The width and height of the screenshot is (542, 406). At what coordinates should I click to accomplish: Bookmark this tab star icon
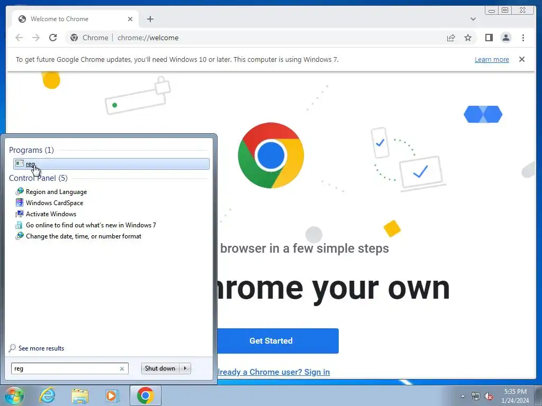pyautogui.click(x=468, y=38)
